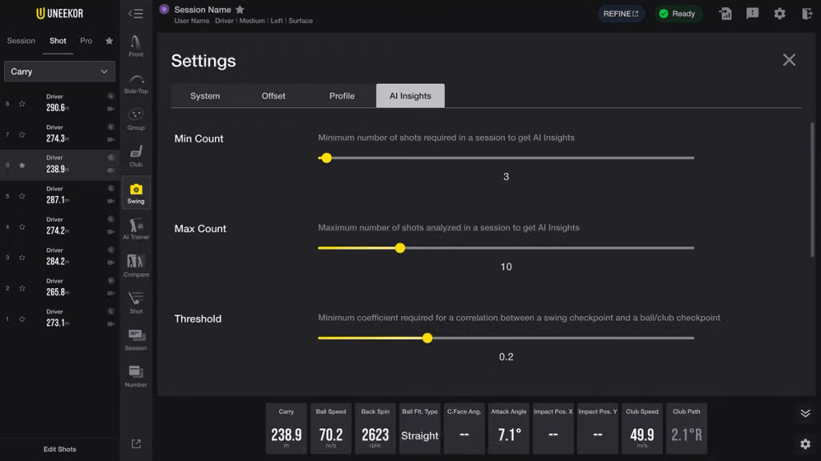Open the Profile settings tab
Viewport: 821px width, 461px height.
(342, 96)
